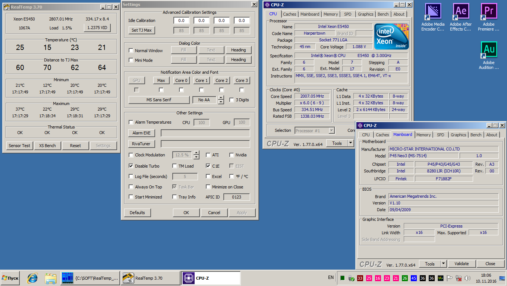Click the green 26 tray icon
The width and height of the screenshot is (507, 286).
click(x=405, y=278)
